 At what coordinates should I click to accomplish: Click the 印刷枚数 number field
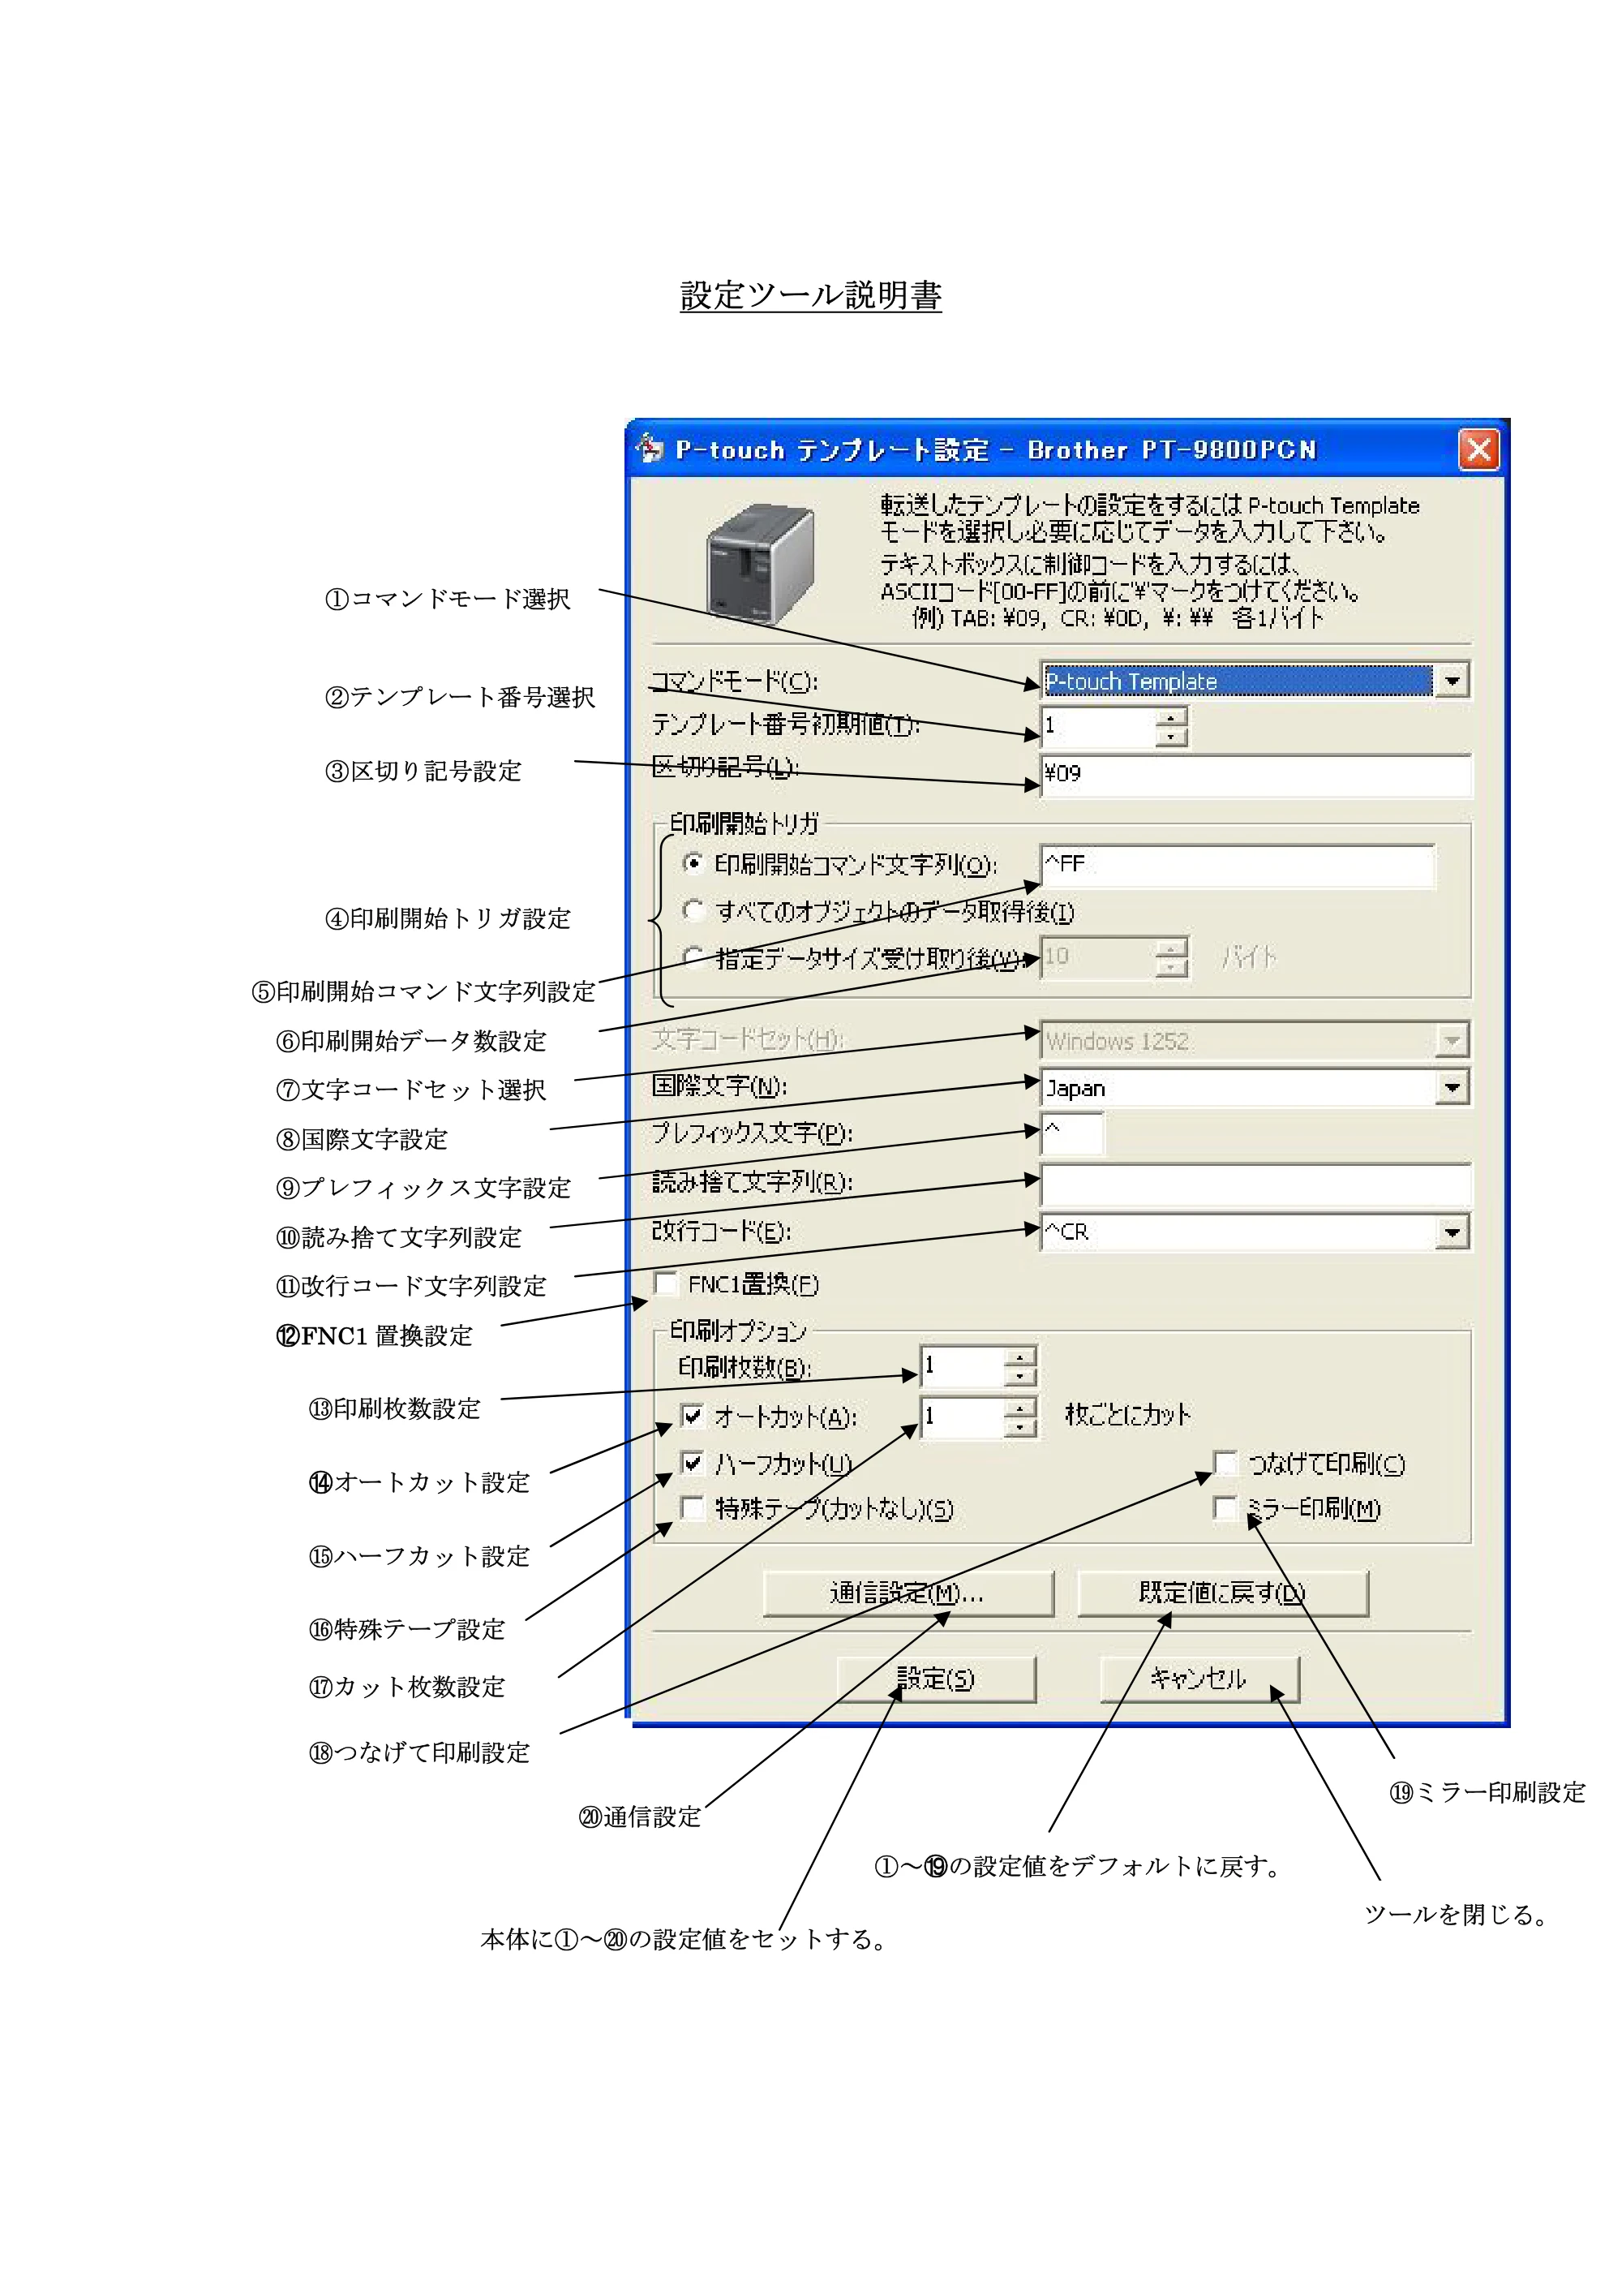click(961, 1367)
